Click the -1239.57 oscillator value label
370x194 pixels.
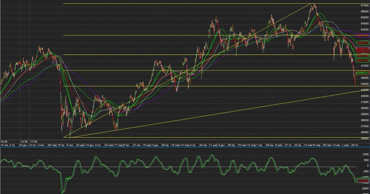363,181
